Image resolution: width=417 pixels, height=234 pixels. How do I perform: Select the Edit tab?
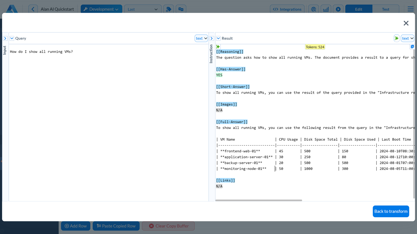tap(358, 9)
